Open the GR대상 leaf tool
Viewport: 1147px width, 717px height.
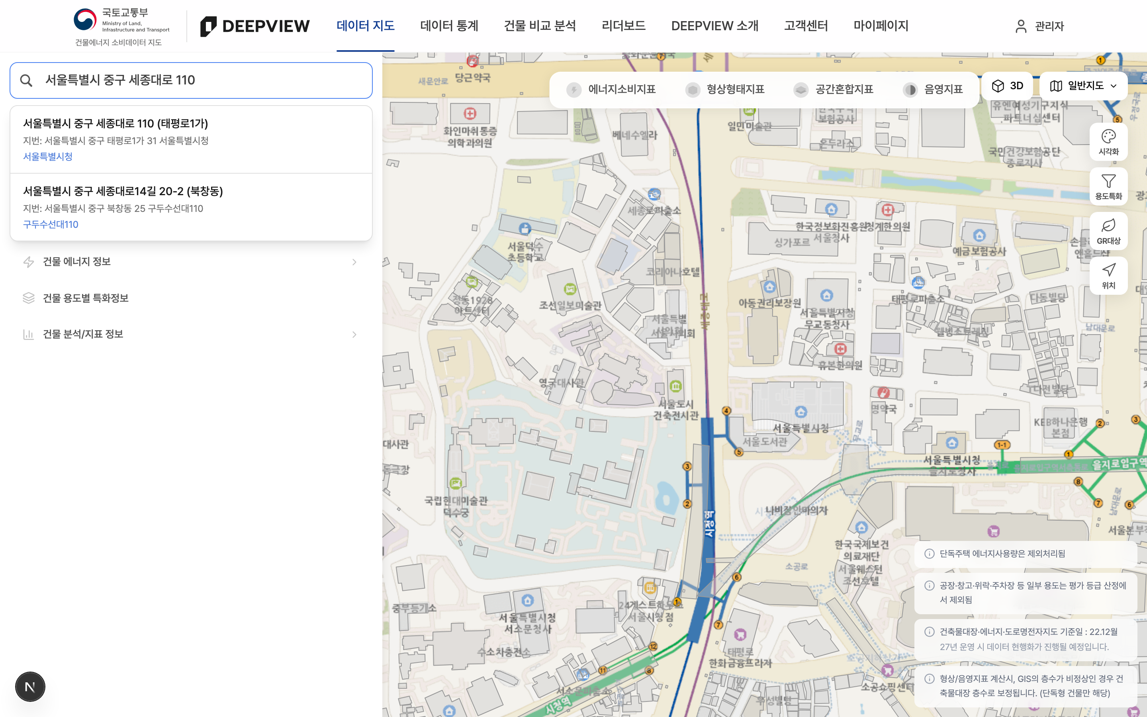pyautogui.click(x=1108, y=231)
